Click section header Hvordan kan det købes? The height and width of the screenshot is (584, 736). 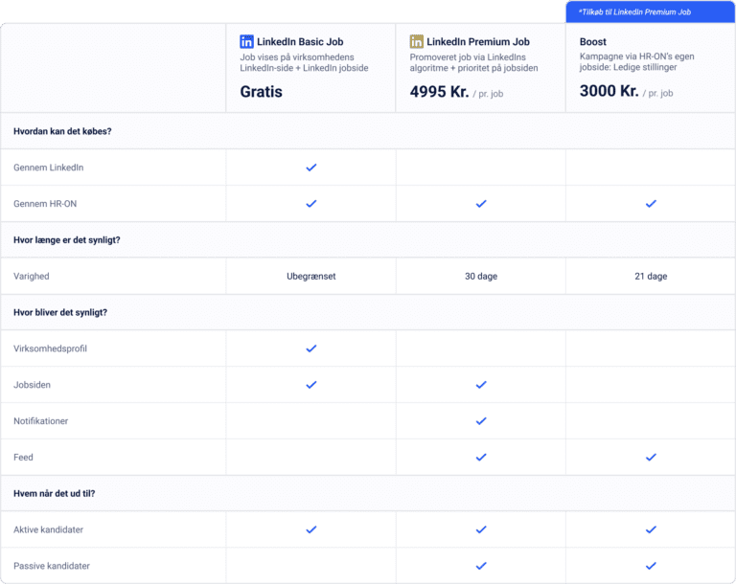tap(62, 131)
